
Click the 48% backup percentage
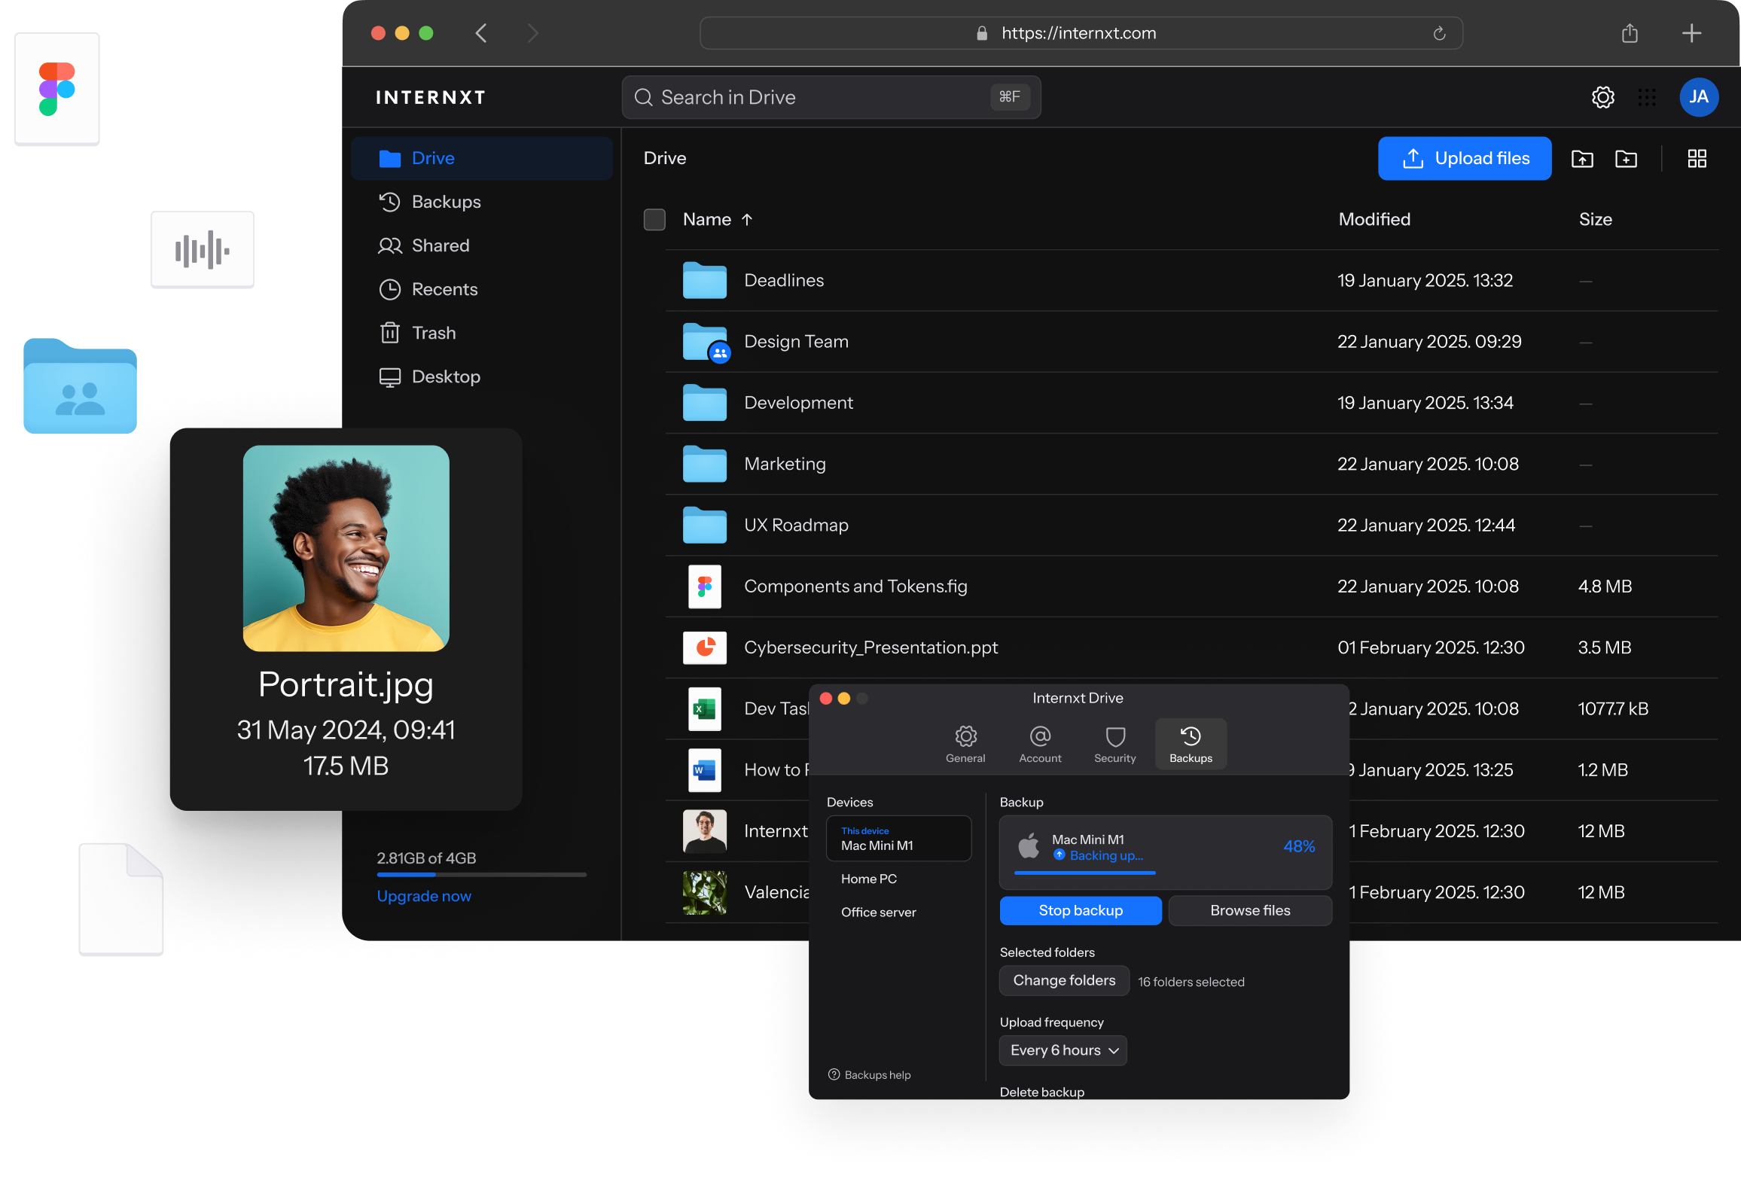1299,846
